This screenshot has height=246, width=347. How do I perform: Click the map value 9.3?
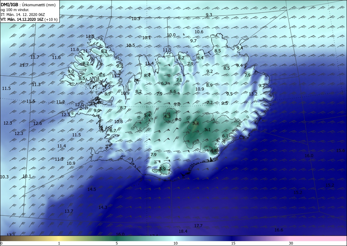coord(209,15)
